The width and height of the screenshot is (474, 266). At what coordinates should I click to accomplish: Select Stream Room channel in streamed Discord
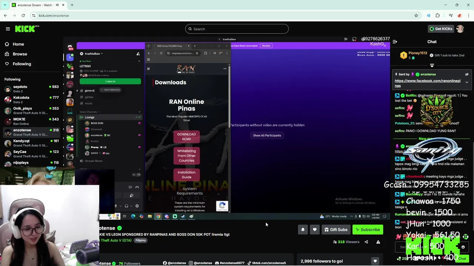tap(93, 161)
